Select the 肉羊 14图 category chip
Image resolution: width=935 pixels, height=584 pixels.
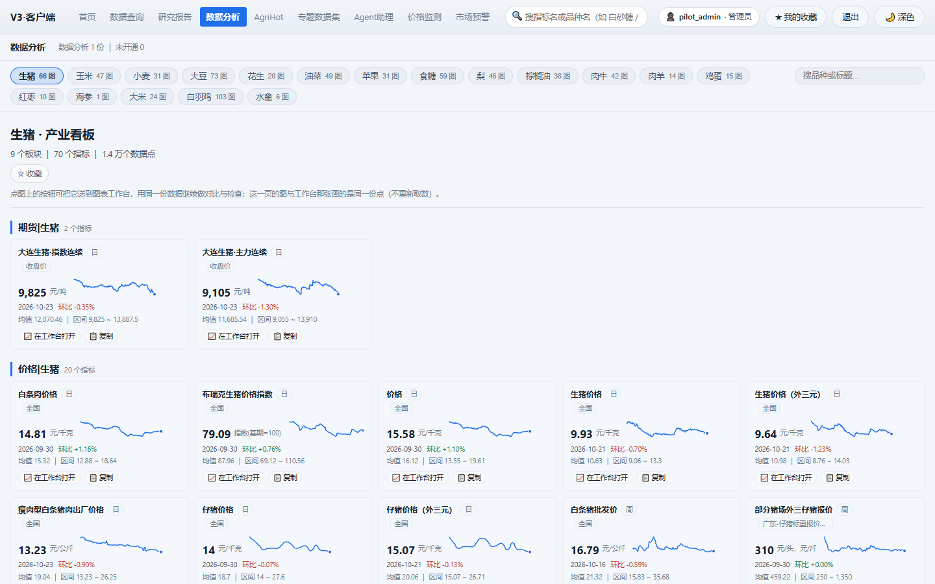coord(666,76)
